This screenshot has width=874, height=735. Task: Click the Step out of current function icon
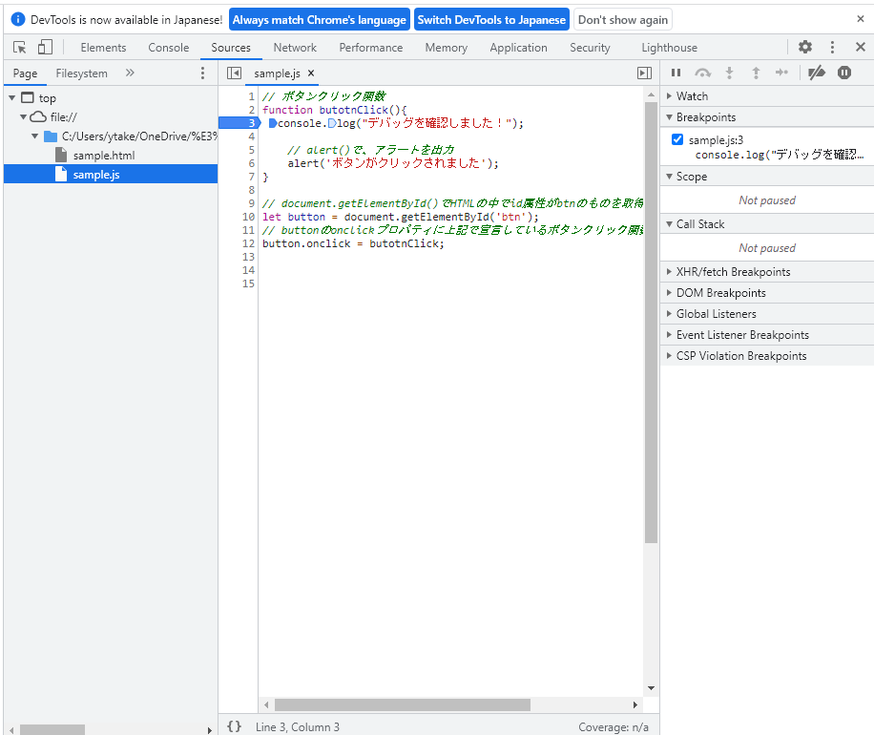click(x=755, y=73)
